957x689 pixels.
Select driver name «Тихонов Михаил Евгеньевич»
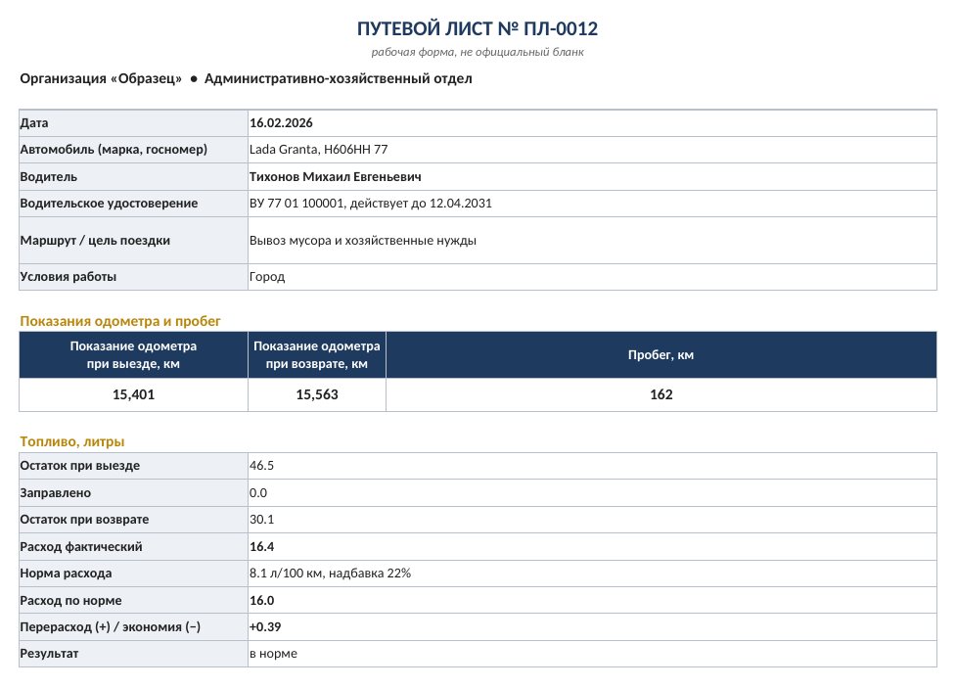(335, 177)
